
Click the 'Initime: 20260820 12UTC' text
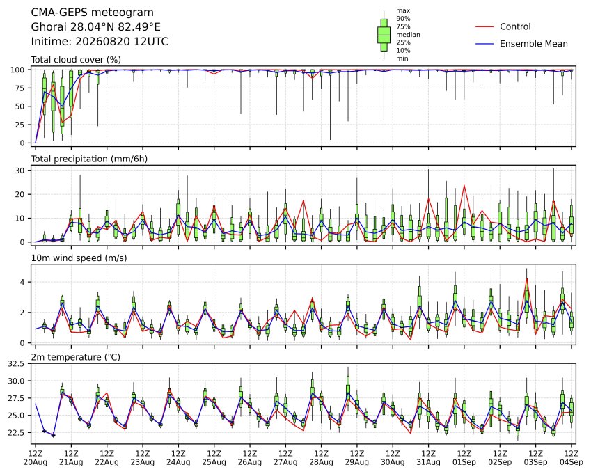[100, 42]
